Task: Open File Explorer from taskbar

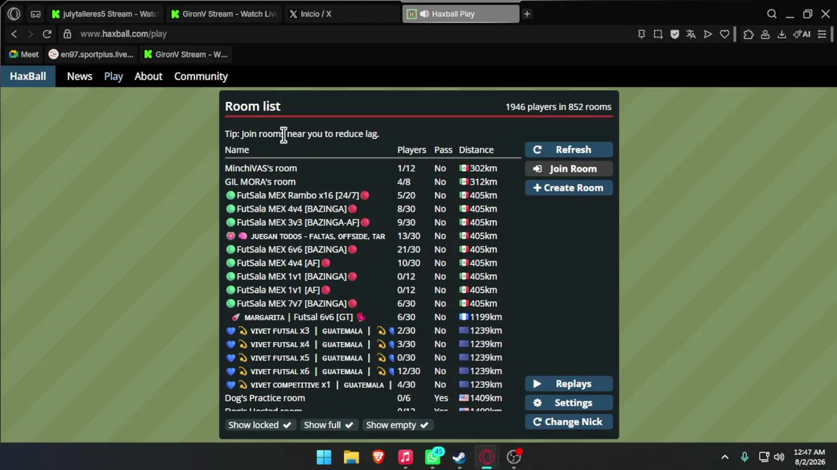Action: (351, 457)
